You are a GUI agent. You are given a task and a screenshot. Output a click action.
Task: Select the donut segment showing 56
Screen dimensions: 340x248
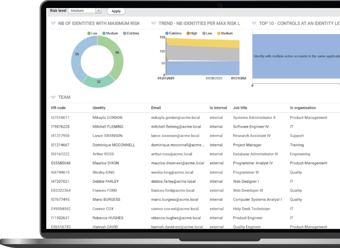pos(117,52)
